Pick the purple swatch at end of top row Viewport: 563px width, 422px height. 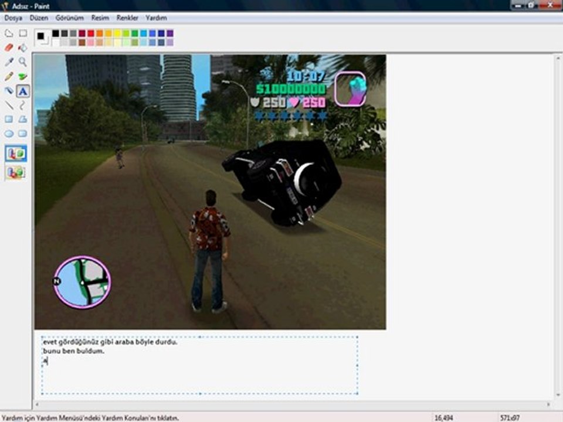click(x=170, y=33)
